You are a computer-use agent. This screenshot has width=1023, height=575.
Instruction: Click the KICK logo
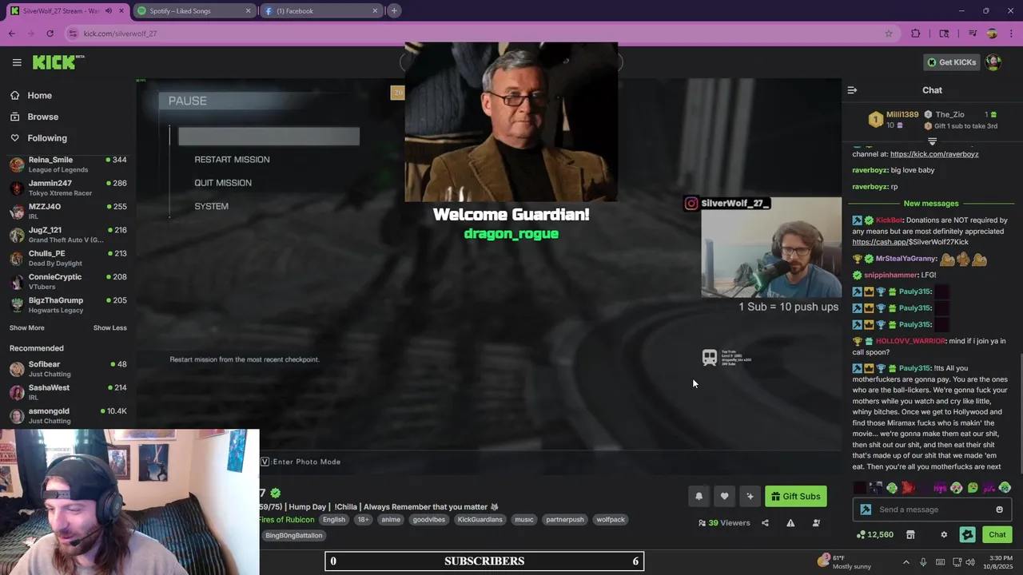58,62
